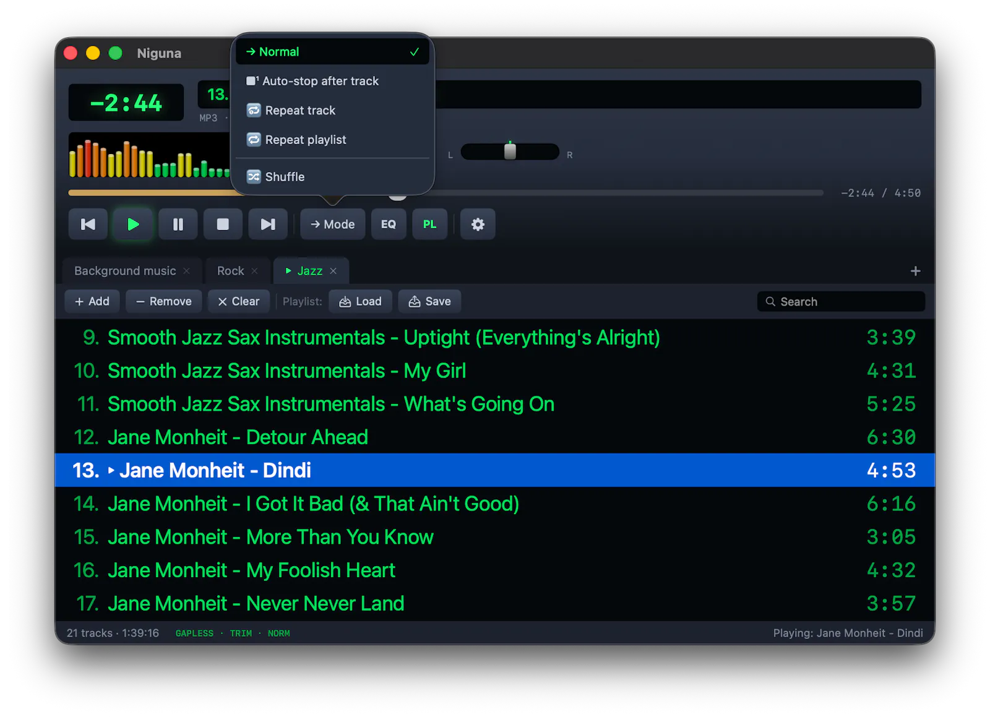Load a playlist file
Screen dimensions: 990x717
(361, 301)
